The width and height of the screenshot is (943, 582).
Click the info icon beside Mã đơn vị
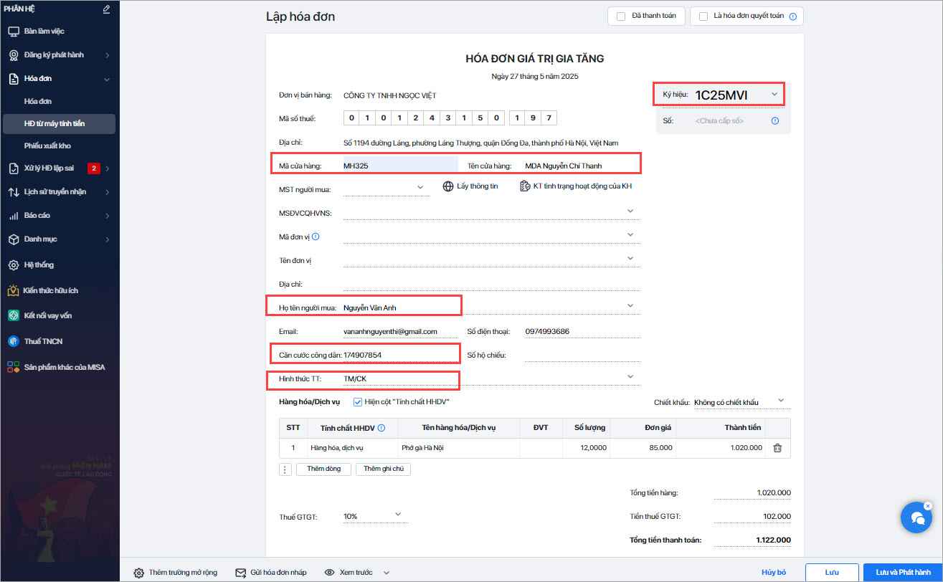[x=316, y=236]
